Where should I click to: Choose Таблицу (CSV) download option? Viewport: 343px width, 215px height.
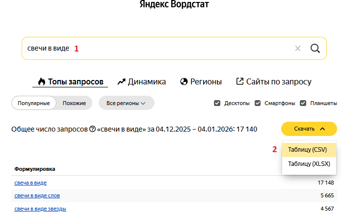[309, 150]
